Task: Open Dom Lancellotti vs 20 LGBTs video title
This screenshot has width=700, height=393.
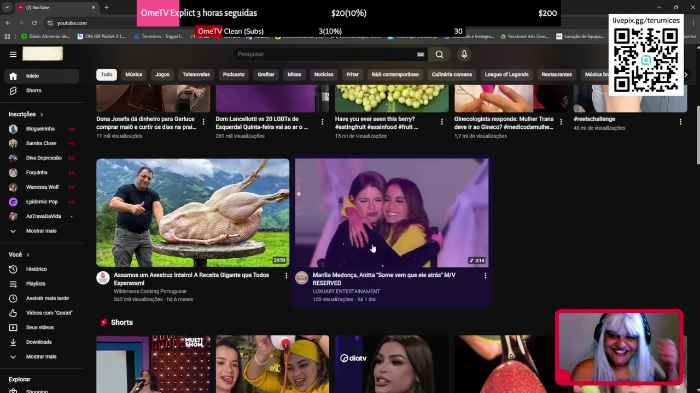Action: 262,123
